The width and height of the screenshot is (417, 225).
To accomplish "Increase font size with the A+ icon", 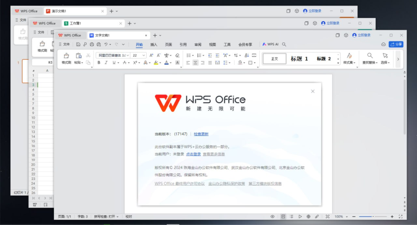I will pos(151,55).
